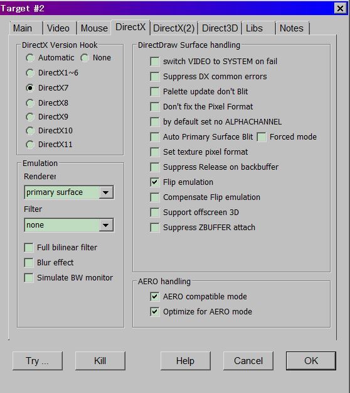Screen dimensions: 350x393
Task: Select the DirectX10 radio option
Action: pyautogui.click(x=30, y=131)
